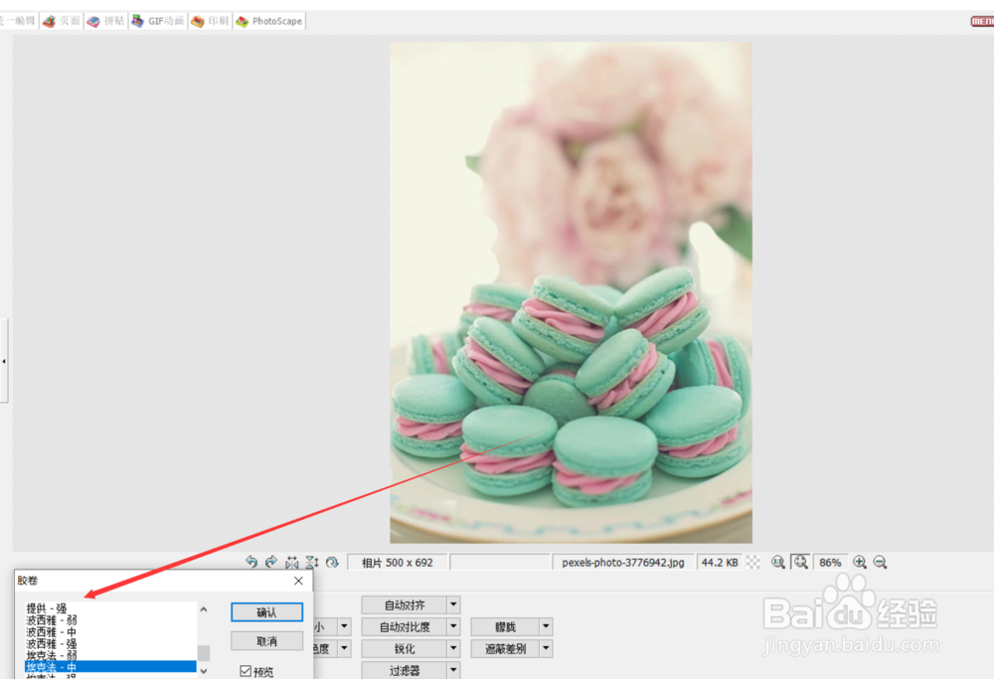Switch to the GIF动画 tab
The height and width of the screenshot is (679, 994).
click(x=158, y=21)
